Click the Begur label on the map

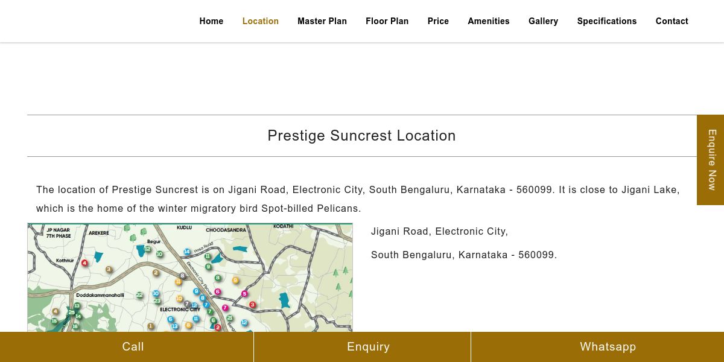point(154,241)
